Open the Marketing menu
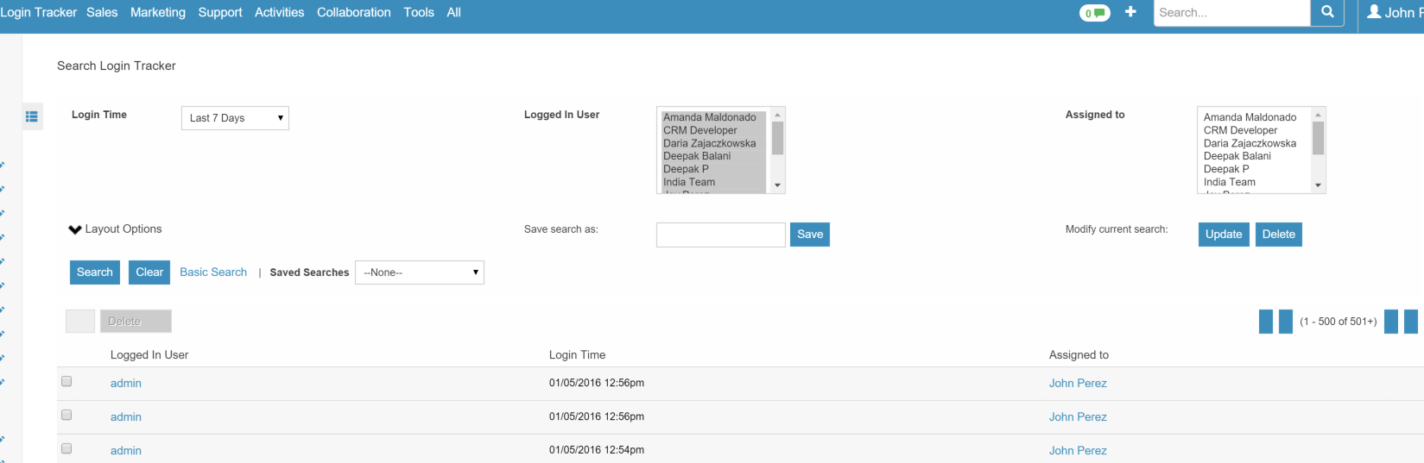 [x=158, y=13]
